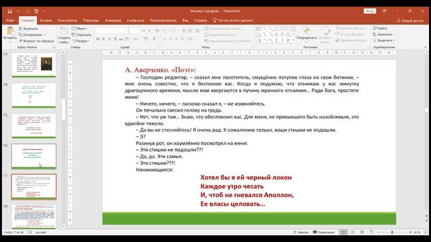Click the ribbon display options icon
431x242 pixels.
coord(385,11)
